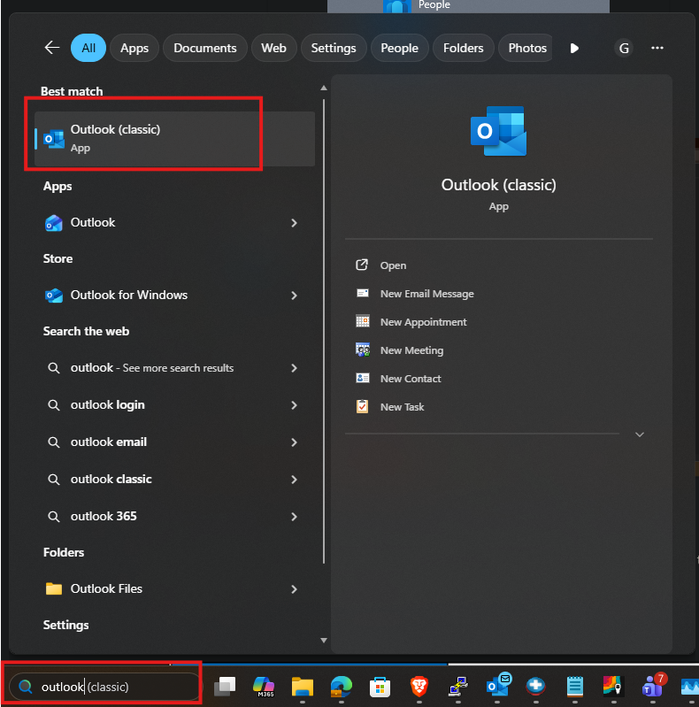Screen dimensions: 699x707
Task: Open Outlook from the taskbar
Action: pos(497,685)
